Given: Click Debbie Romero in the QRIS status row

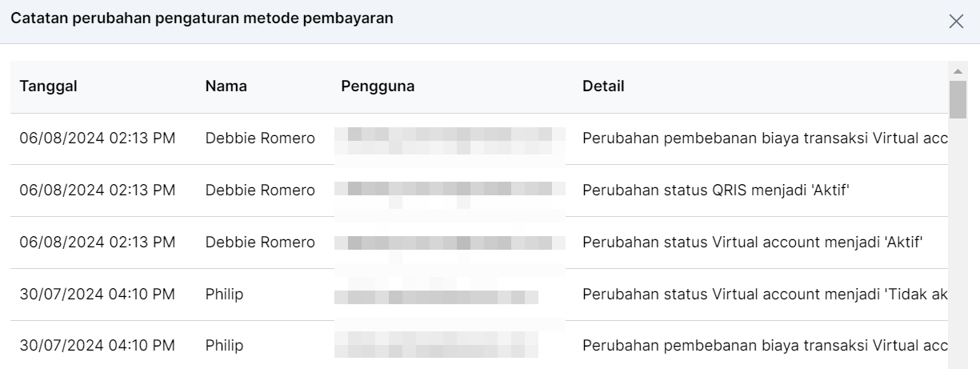Looking at the screenshot, I should [260, 191].
